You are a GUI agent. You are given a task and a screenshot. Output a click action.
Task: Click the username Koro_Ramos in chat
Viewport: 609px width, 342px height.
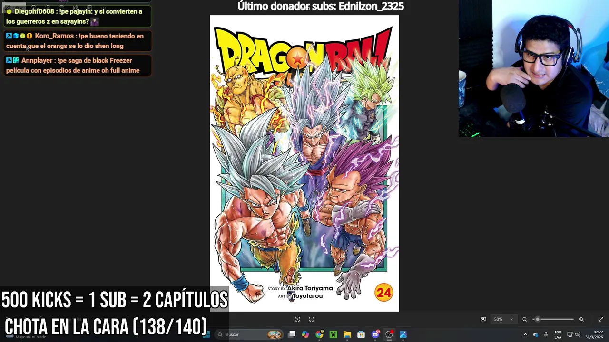[x=54, y=36]
